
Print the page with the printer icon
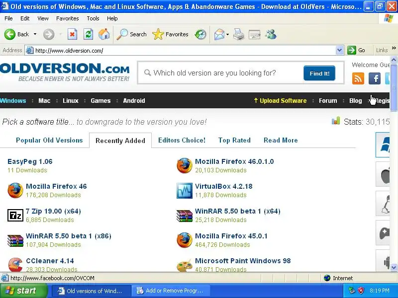239,34
